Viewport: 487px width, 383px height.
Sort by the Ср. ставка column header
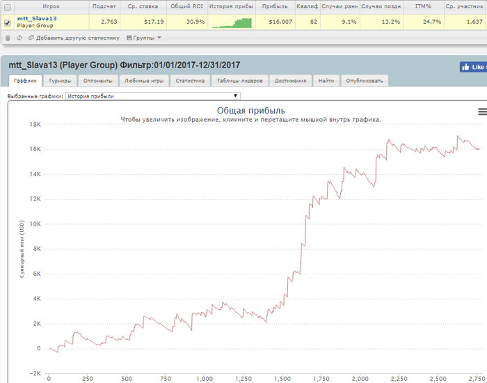[143, 6]
